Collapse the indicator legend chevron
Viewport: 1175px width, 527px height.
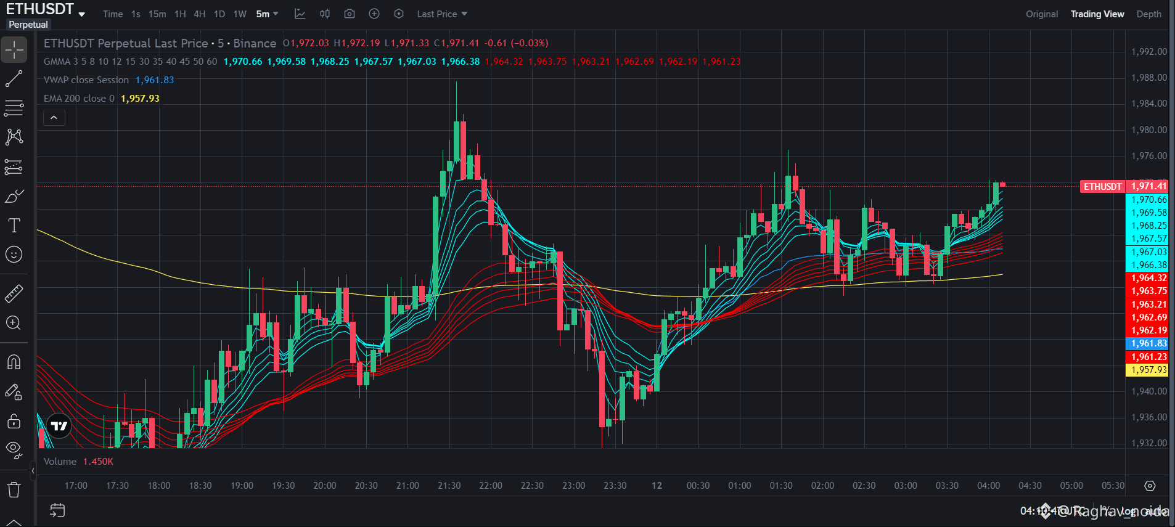coord(54,118)
